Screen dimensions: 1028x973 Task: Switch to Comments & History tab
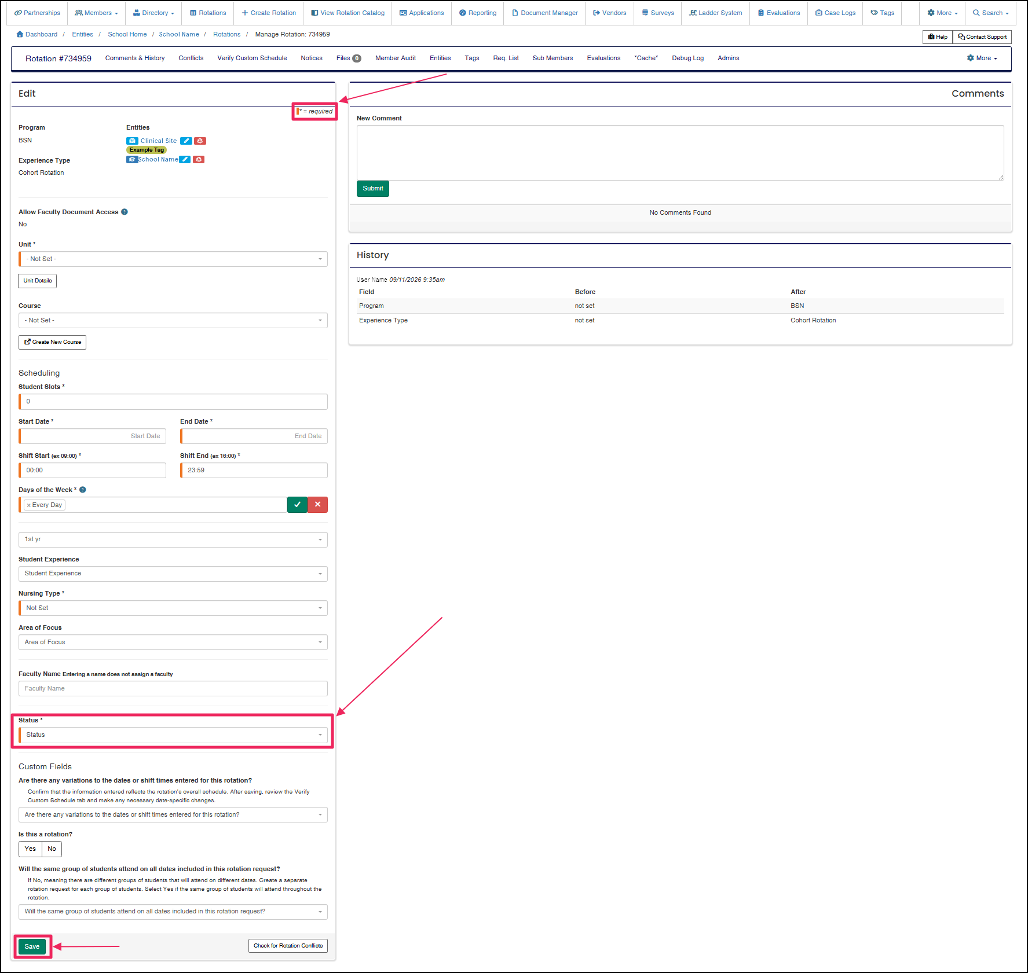(135, 58)
